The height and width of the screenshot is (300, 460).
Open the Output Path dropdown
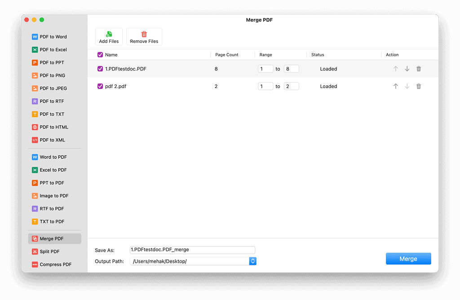tap(252, 261)
